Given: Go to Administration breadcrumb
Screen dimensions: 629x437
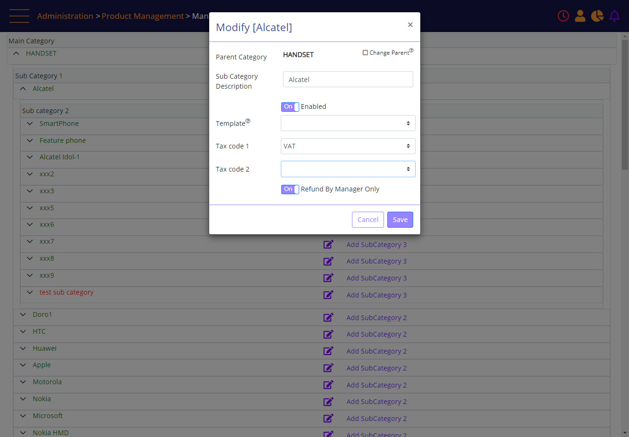Looking at the screenshot, I should click(x=65, y=16).
